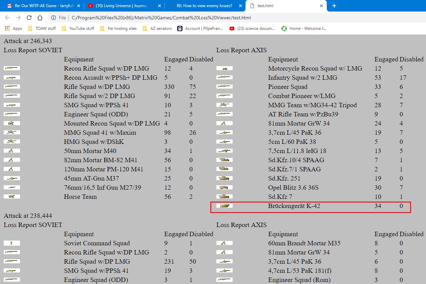This screenshot has height=284, width=426.
Task: Click '82mm Mortar BM-82 M41' text
Action: point(101,160)
